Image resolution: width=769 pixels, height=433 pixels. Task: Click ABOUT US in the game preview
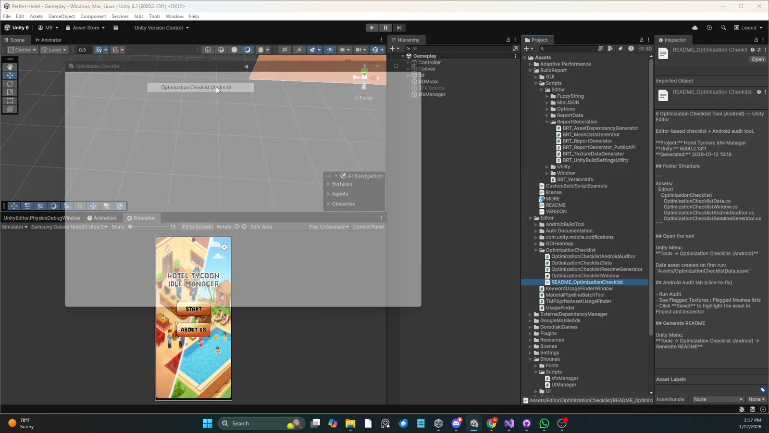[193, 330]
